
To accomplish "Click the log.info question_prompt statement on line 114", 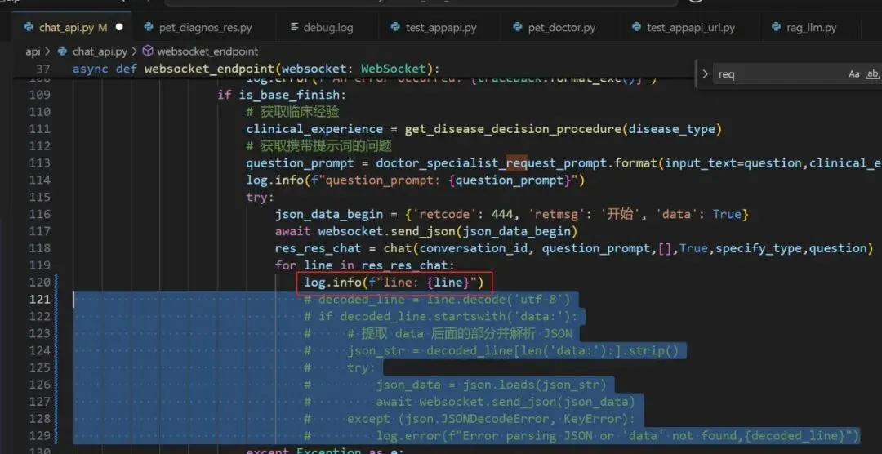I will click(x=415, y=180).
